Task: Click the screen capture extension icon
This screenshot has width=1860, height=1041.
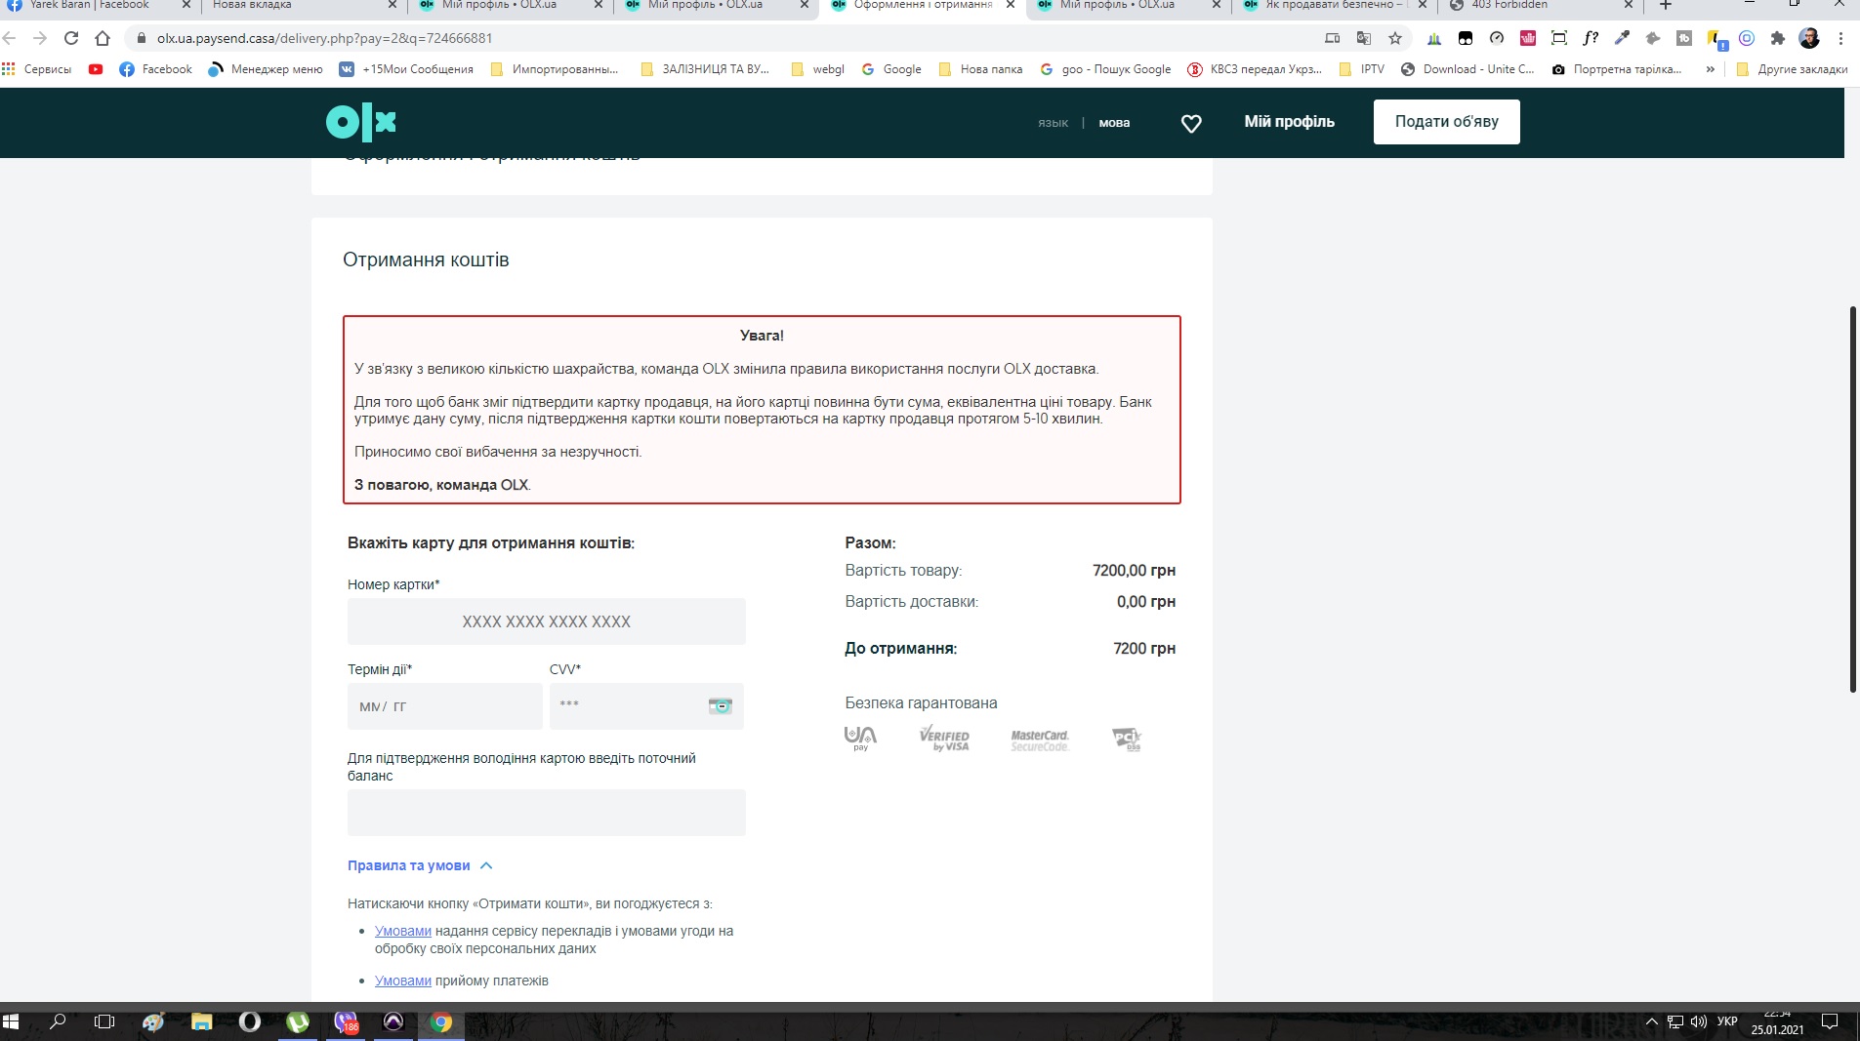Action: (x=1559, y=38)
